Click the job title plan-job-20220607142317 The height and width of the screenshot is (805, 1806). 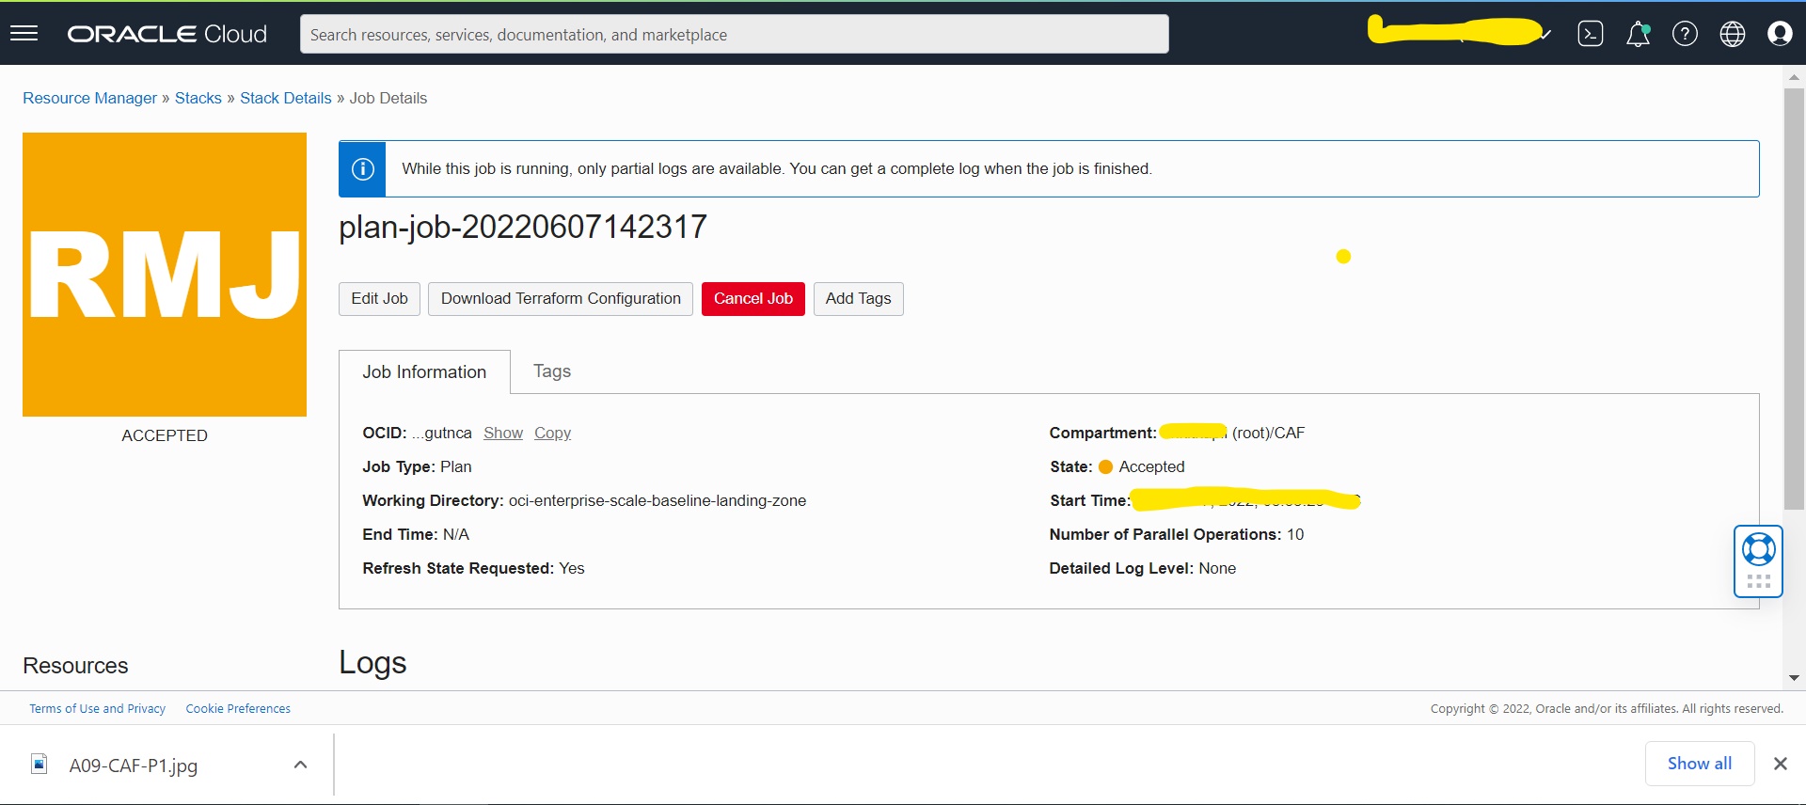tap(523, 227)
